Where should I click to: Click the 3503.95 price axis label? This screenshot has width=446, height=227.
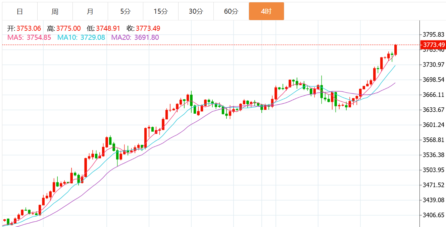tap(434, 170)
